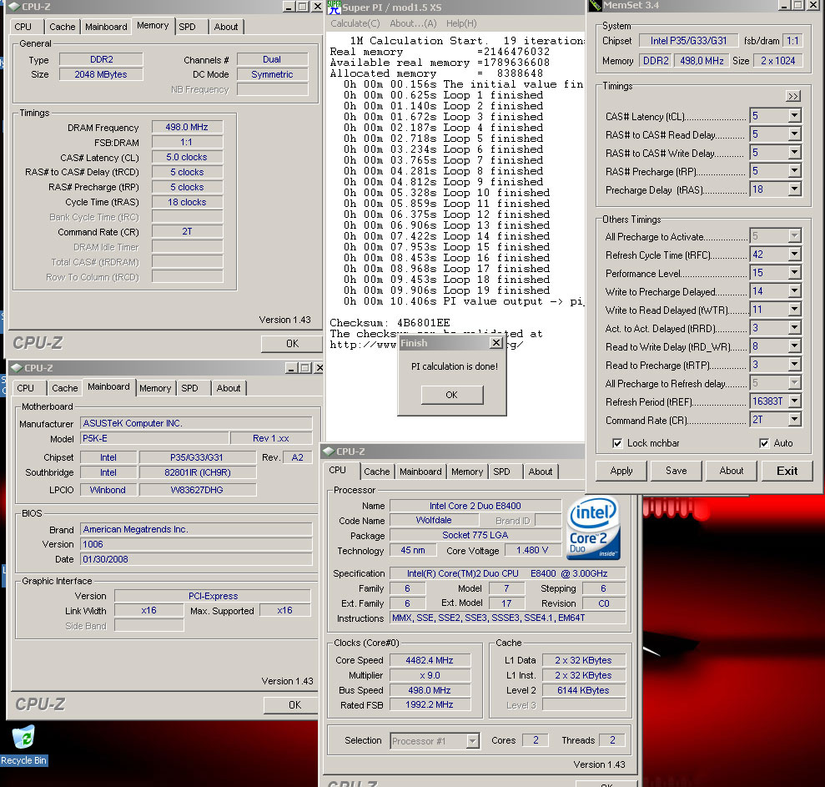This screenshot has height=787, width=825.
Task: Click Save button in MemSet
Action: pyautogui.click(x=677, y=471)
